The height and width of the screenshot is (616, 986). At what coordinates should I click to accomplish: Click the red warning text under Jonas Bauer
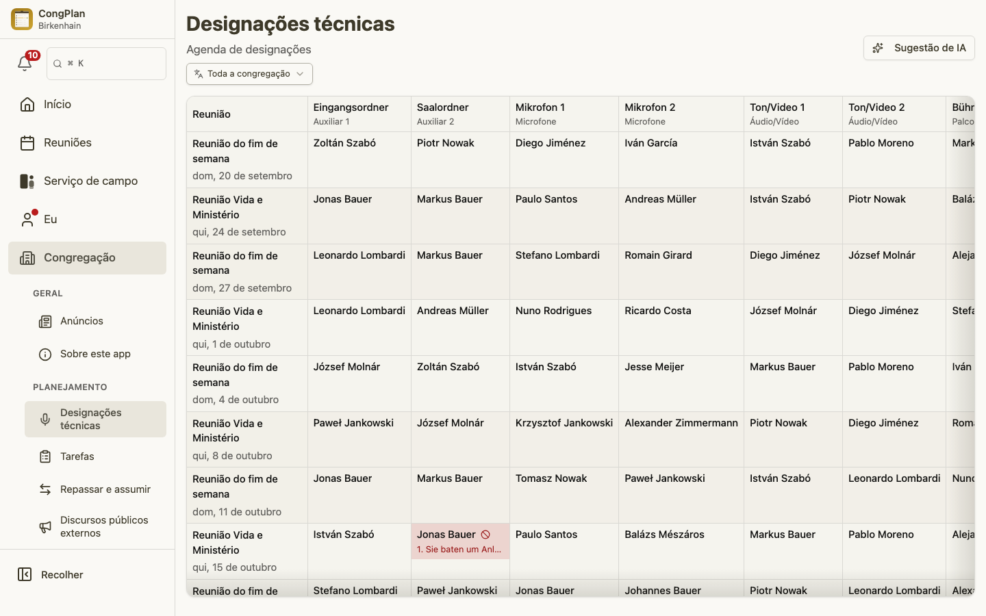point(459,550)
